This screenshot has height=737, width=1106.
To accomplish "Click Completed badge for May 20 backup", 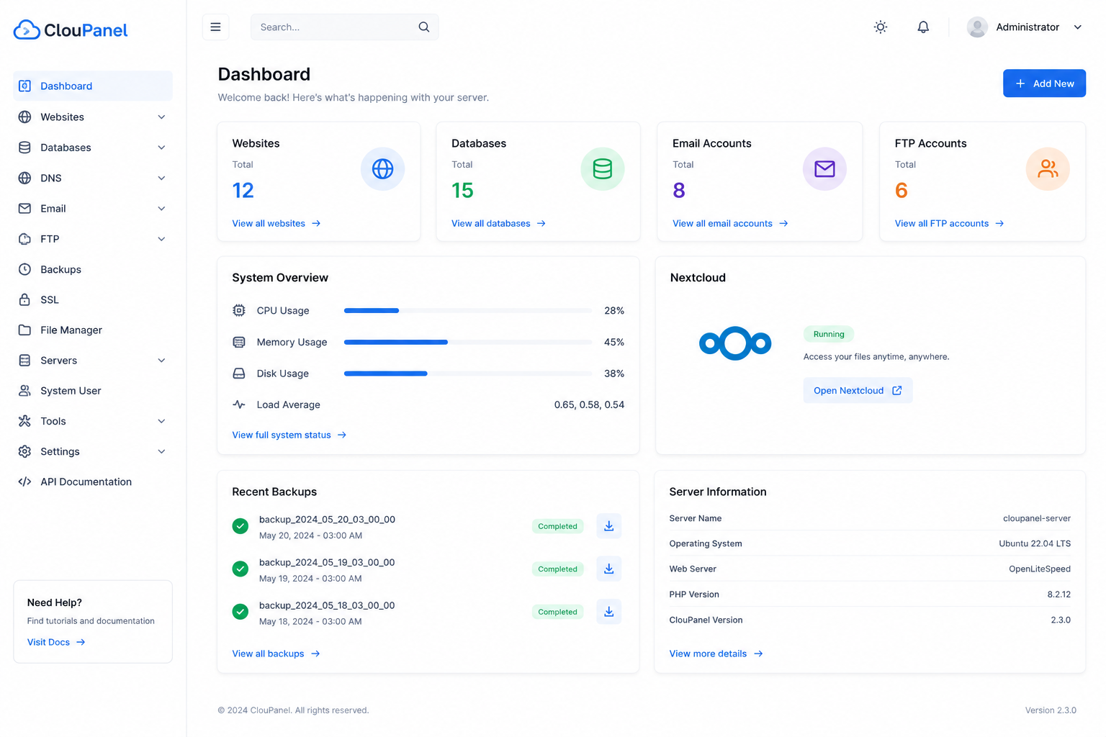I will (x=558, y=526).
